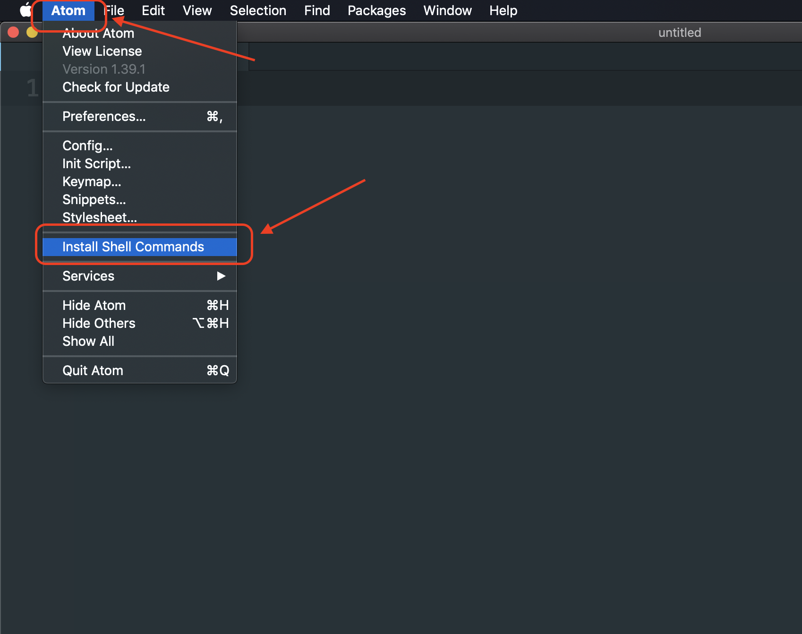Click About Atom menu entry
This screenshot has height=634, width=802.
pyautogui.click(x=98, y=34)
